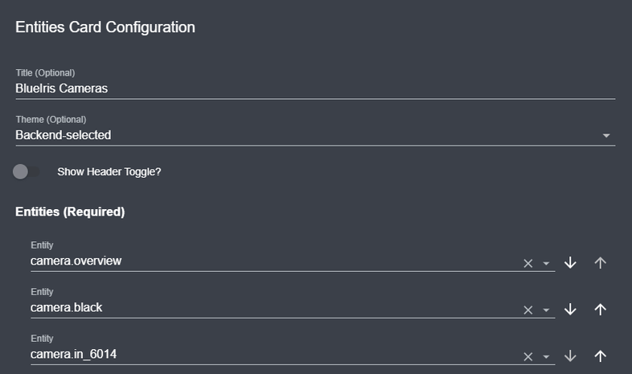Clear the camera.overview entity field
Viewport: 632px width, 374px height.
(528, 263)
